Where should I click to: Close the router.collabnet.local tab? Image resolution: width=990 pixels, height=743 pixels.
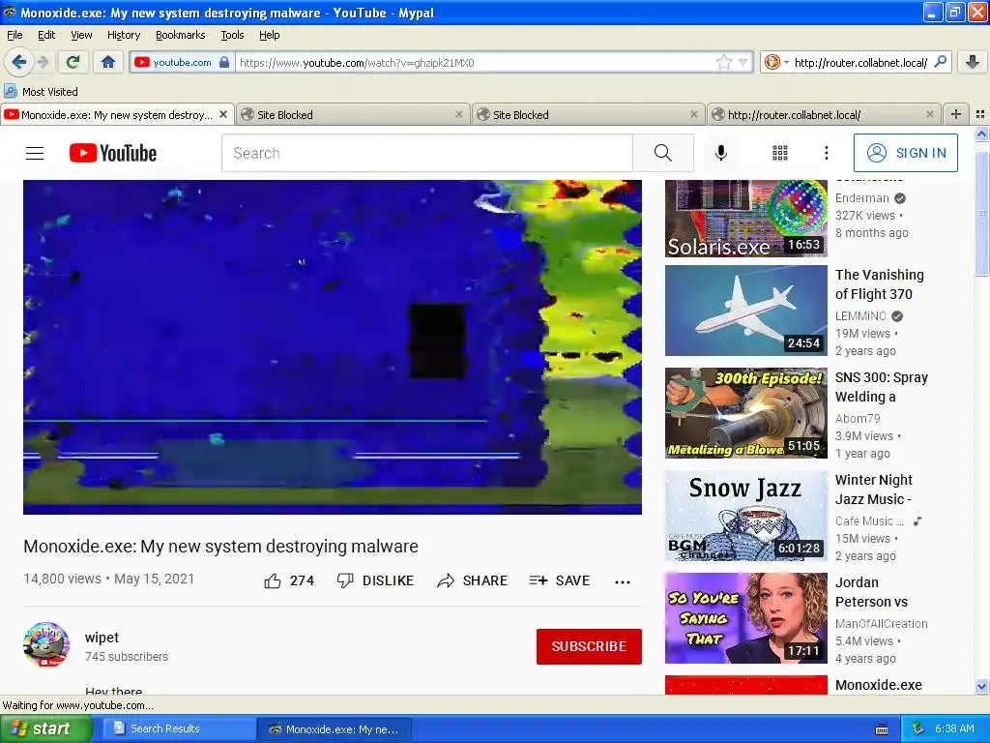929,114
